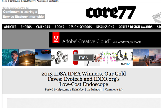Open the 2013 IDSA IDEA Winners article title

[x=84, y=79]
